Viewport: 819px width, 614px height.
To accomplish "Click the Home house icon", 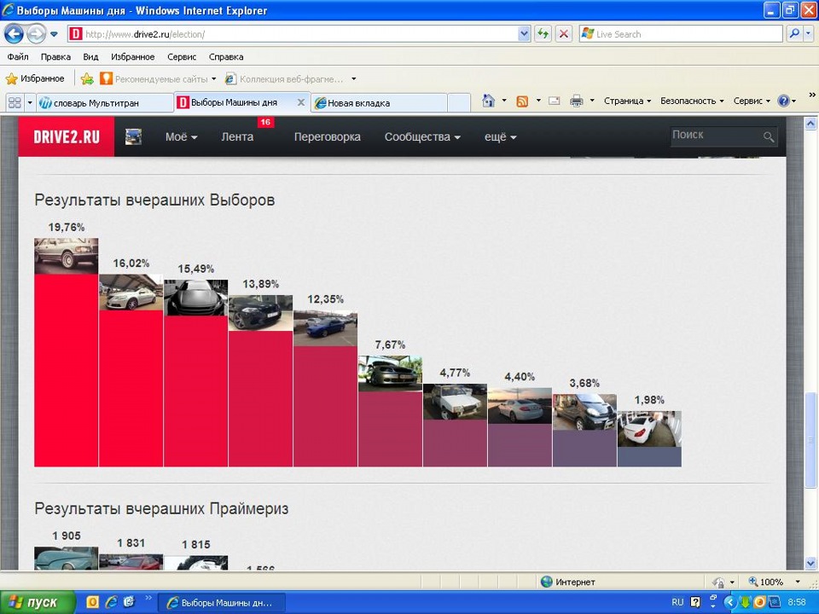I will [x=488, y=101].
